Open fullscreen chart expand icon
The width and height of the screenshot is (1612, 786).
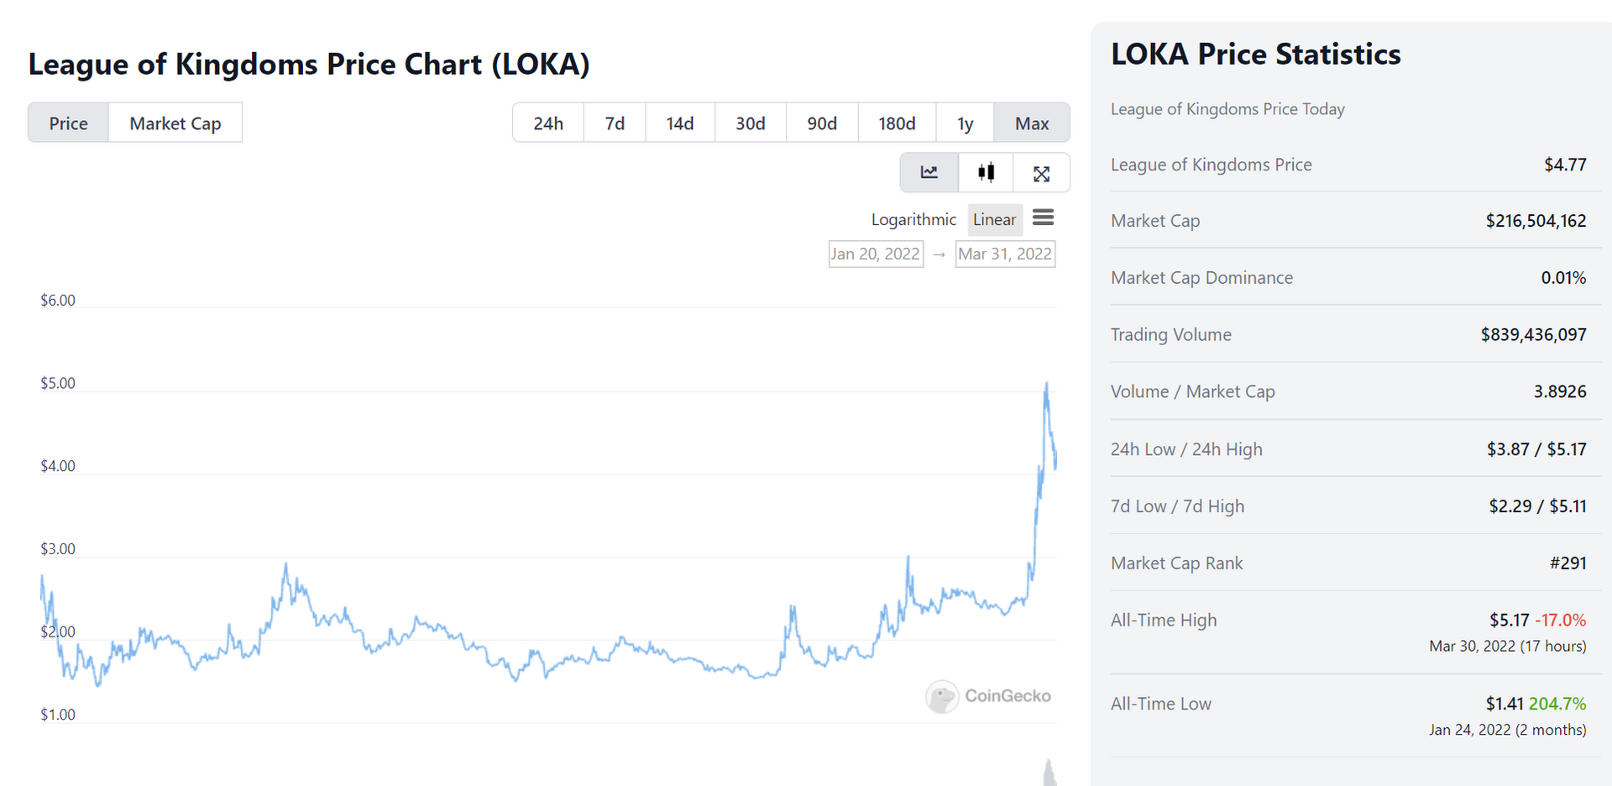coord(1041,174)
